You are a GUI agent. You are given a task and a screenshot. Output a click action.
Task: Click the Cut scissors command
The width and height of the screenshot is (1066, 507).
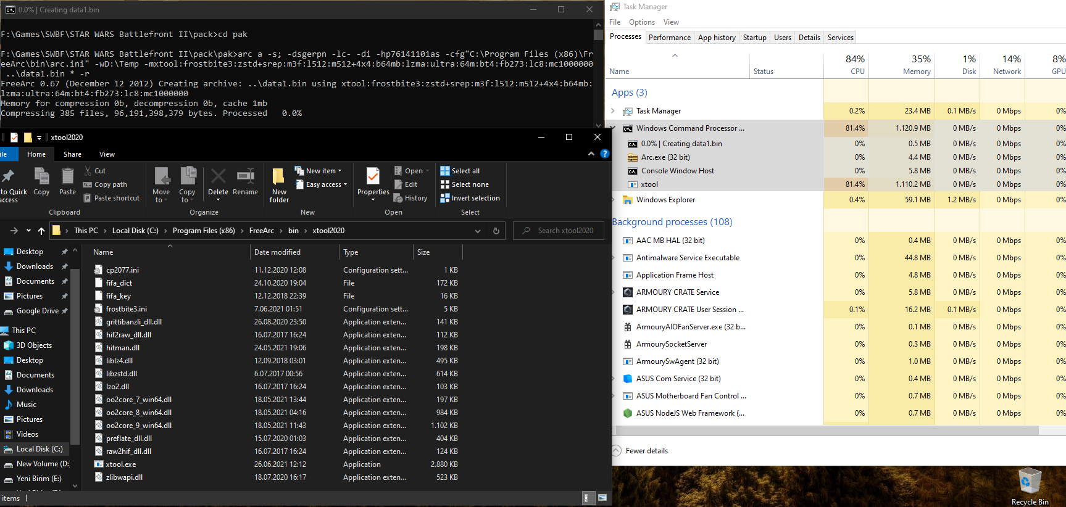[95, 171]
